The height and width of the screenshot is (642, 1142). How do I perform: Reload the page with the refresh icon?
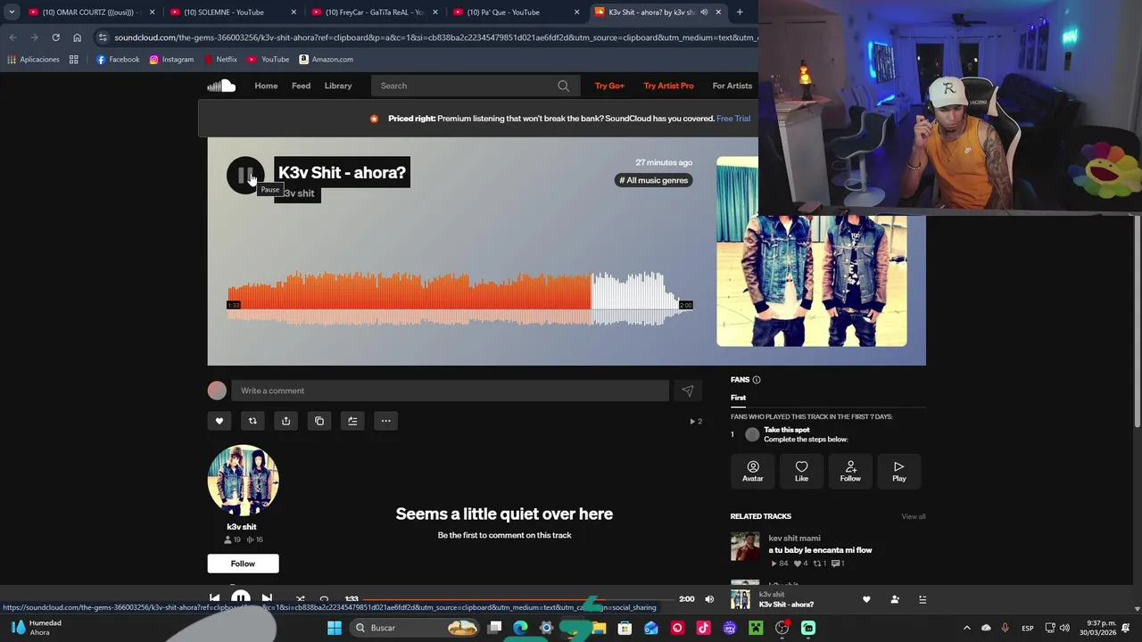(x=55, y=37)
